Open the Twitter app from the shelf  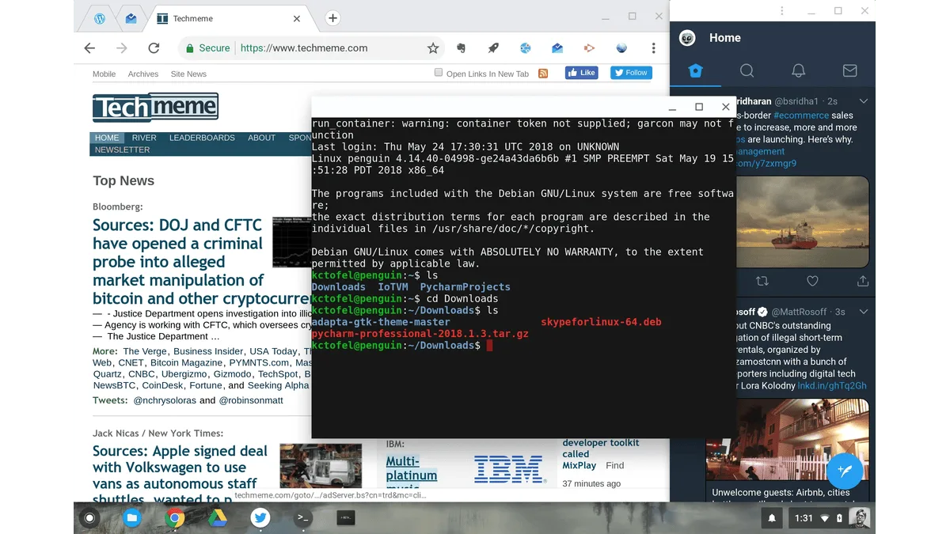(260, 518)
